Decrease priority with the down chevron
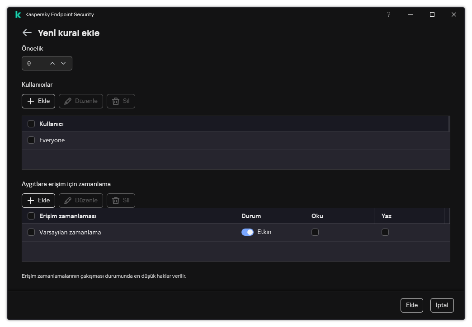The image size is (472, 327). click(63, 63)
